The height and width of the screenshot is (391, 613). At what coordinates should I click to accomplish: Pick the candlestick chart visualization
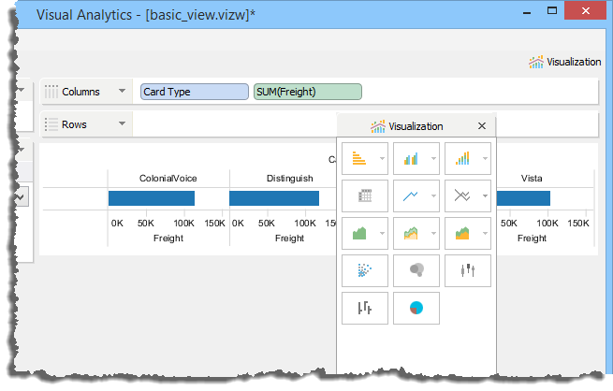click(468, 270)
